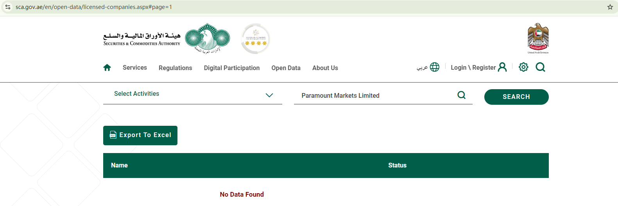This screenshot has width=618, height=206.
Task: Click Export To Excel button
Action: click(x=140, y=136)
